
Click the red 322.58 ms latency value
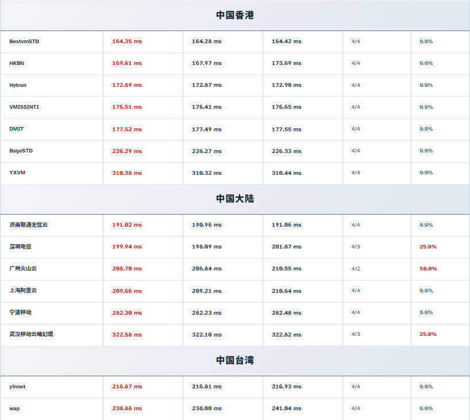click(x=127, y=334)
